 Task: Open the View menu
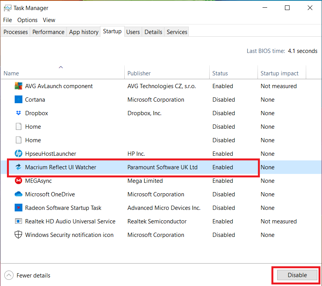click(x=49, y=20)
